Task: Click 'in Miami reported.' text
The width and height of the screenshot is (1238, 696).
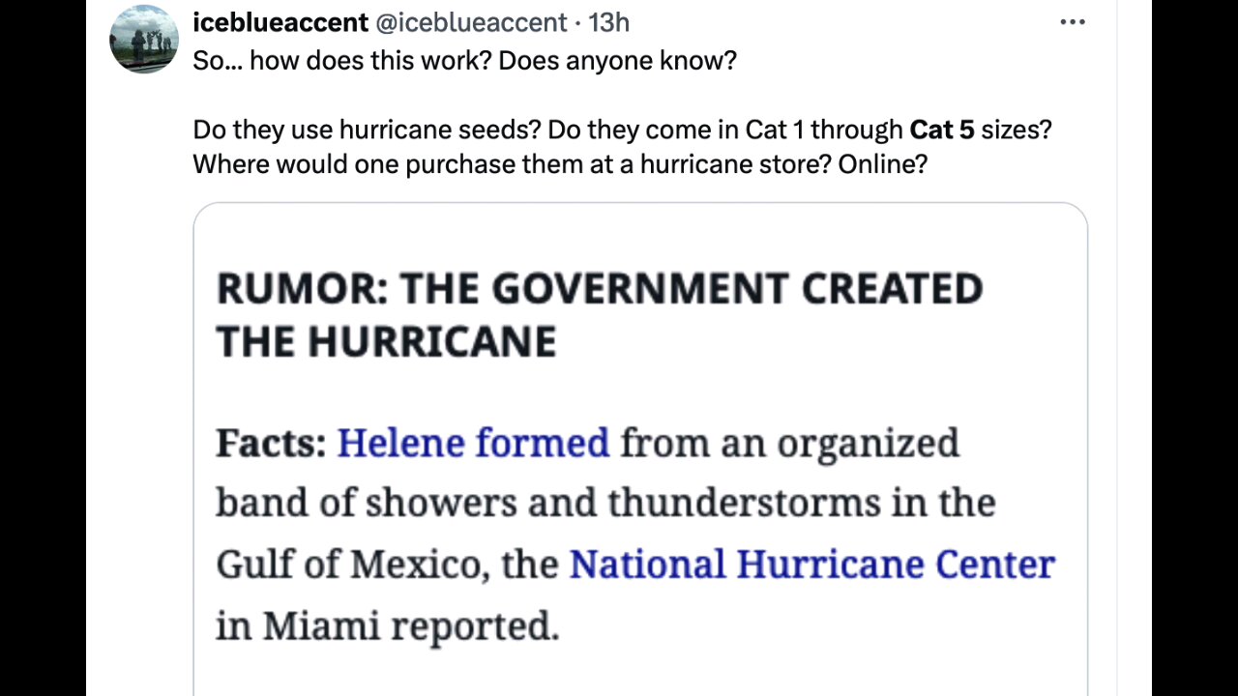Action: point(387,626)
